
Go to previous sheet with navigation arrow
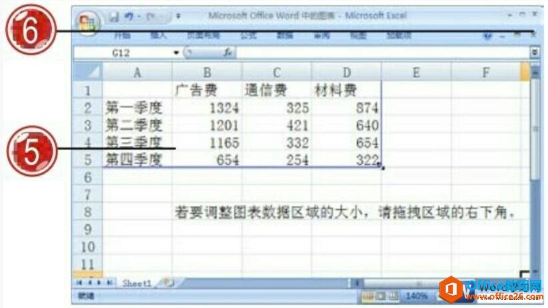tap(89, 283)
